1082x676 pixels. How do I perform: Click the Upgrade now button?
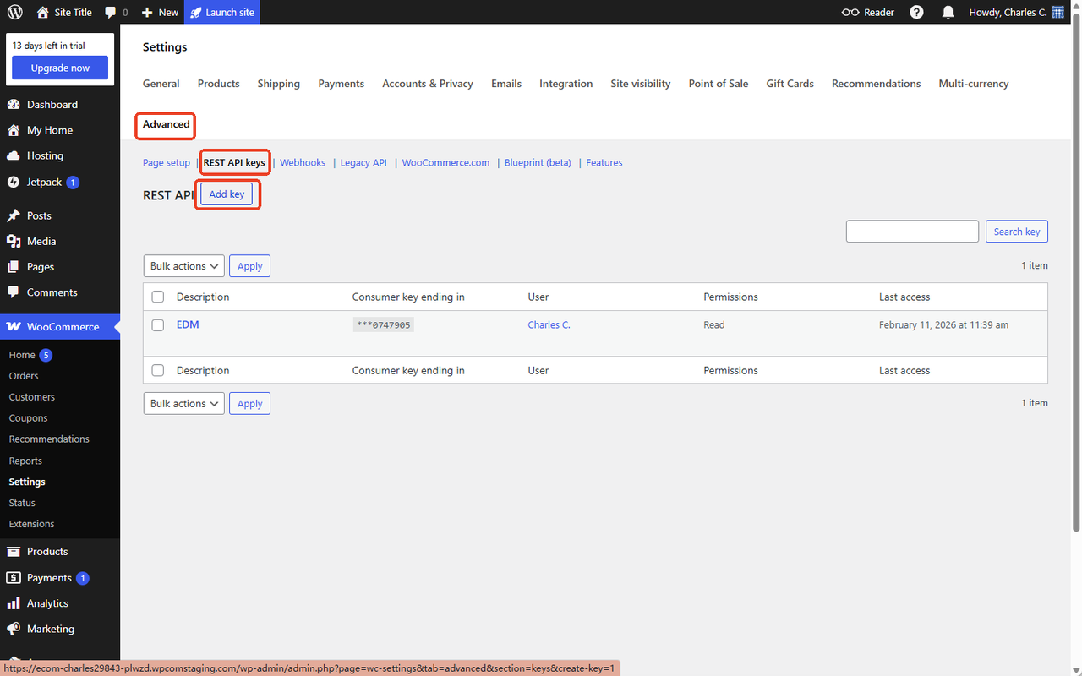pyautogui.click(x=60, y=68)
